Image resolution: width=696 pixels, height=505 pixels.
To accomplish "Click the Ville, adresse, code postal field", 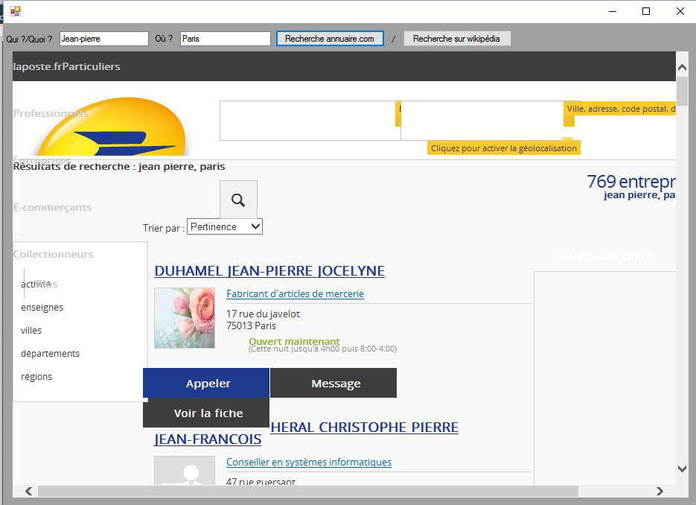I will 619,109.
